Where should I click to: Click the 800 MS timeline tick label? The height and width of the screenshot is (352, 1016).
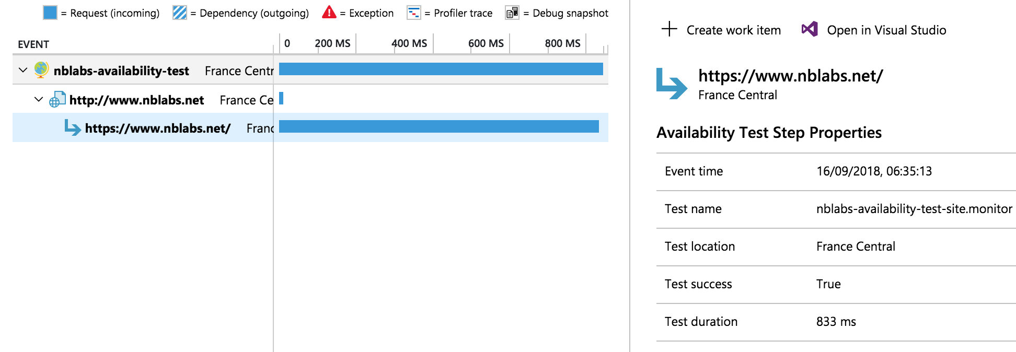point(563,43)
